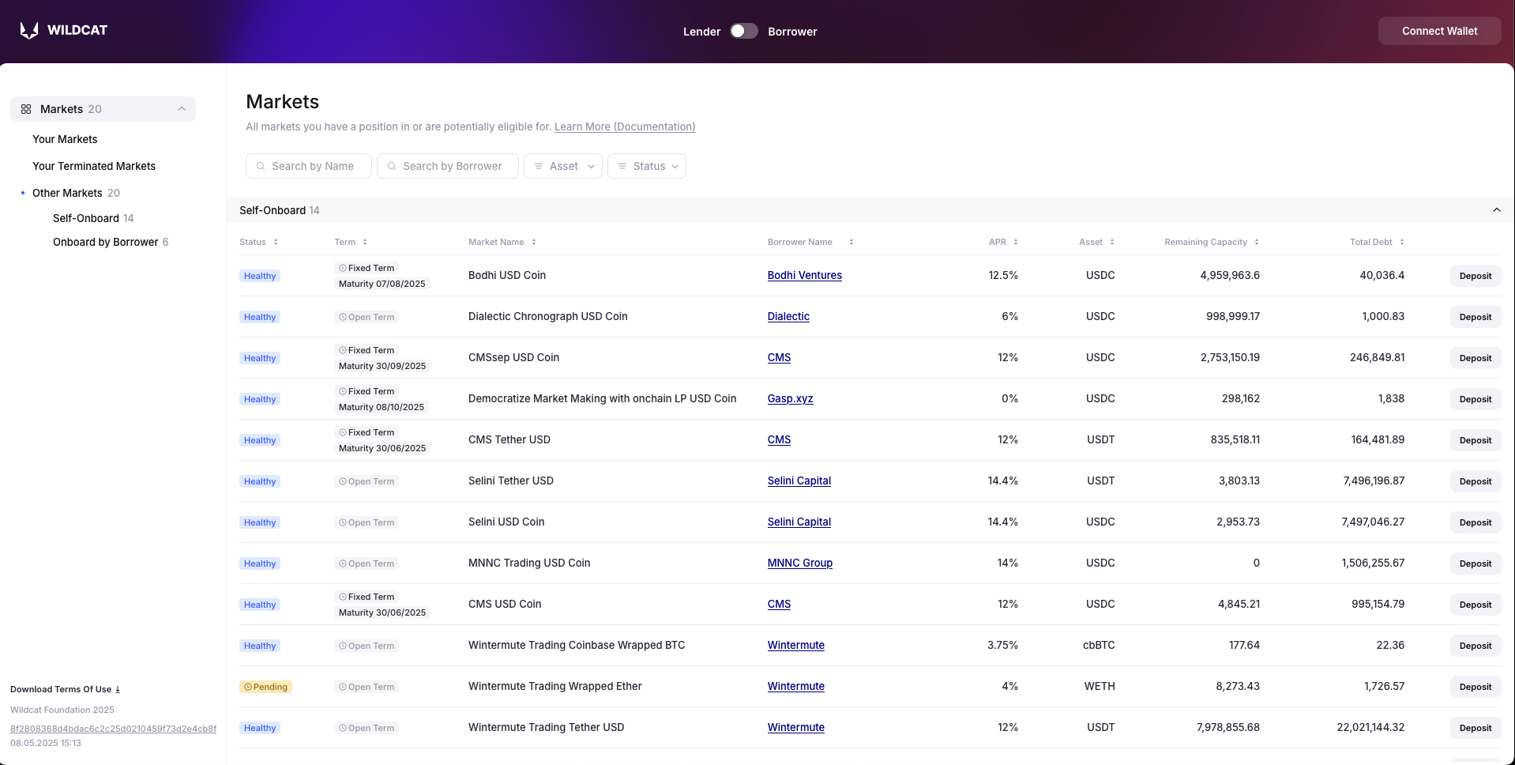1515x765 pixels.
Task: Select Your Terminated Markets
Action: tap(94, 166)
